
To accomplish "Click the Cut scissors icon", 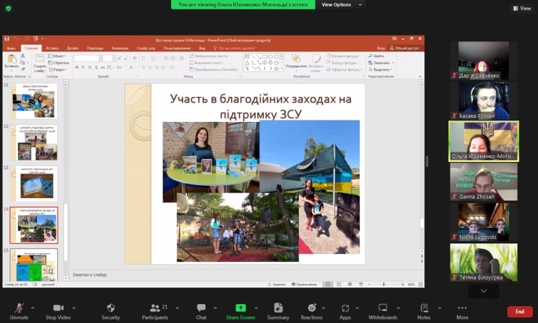I will coord(22,56).
